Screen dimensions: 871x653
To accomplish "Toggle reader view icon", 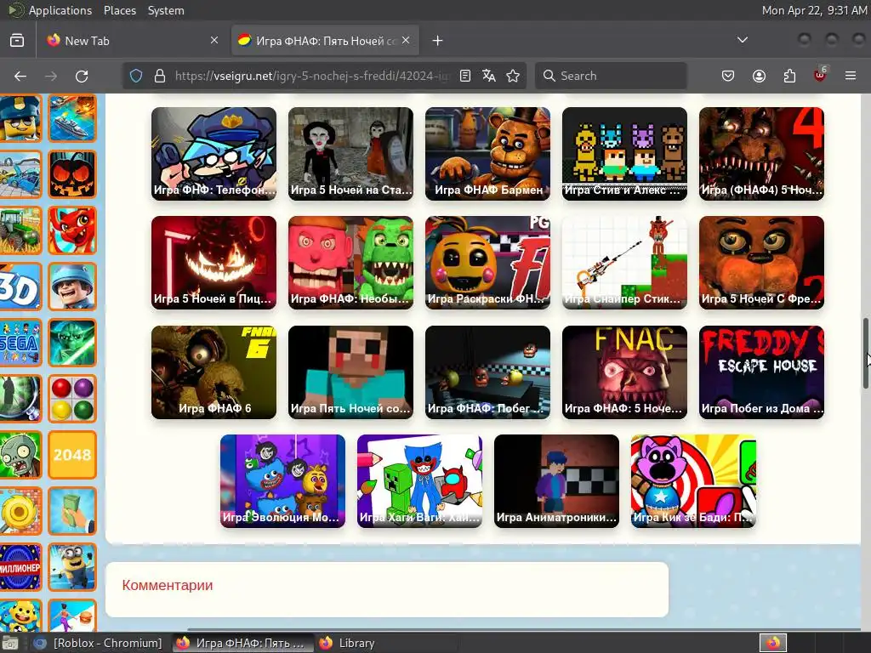I will pos(465,76).
